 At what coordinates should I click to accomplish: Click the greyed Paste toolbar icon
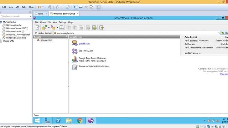[x=81, y=27]
